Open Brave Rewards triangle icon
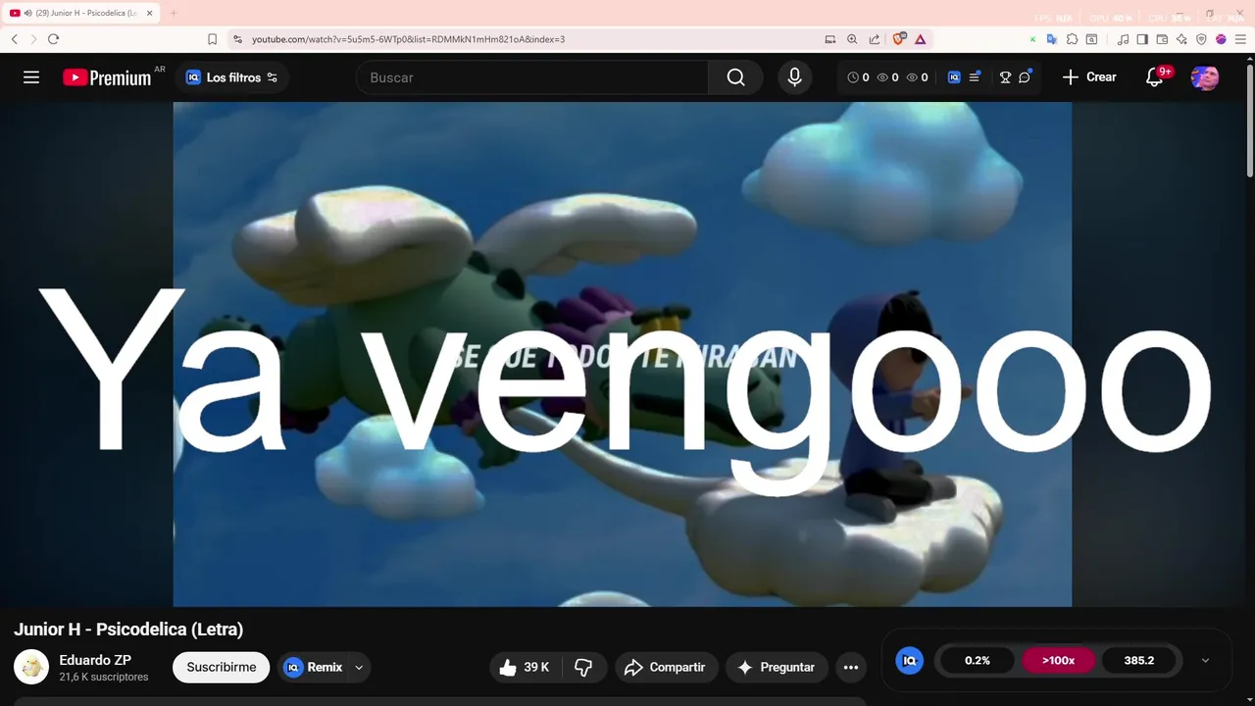Image resolution: width=1255 pixels, height=706 pixels. [920, 39]
